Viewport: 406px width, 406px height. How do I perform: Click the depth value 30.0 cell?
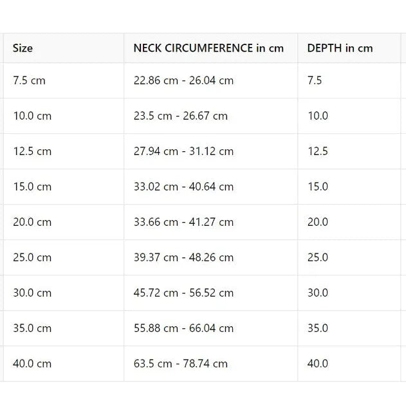pos(318,293)
